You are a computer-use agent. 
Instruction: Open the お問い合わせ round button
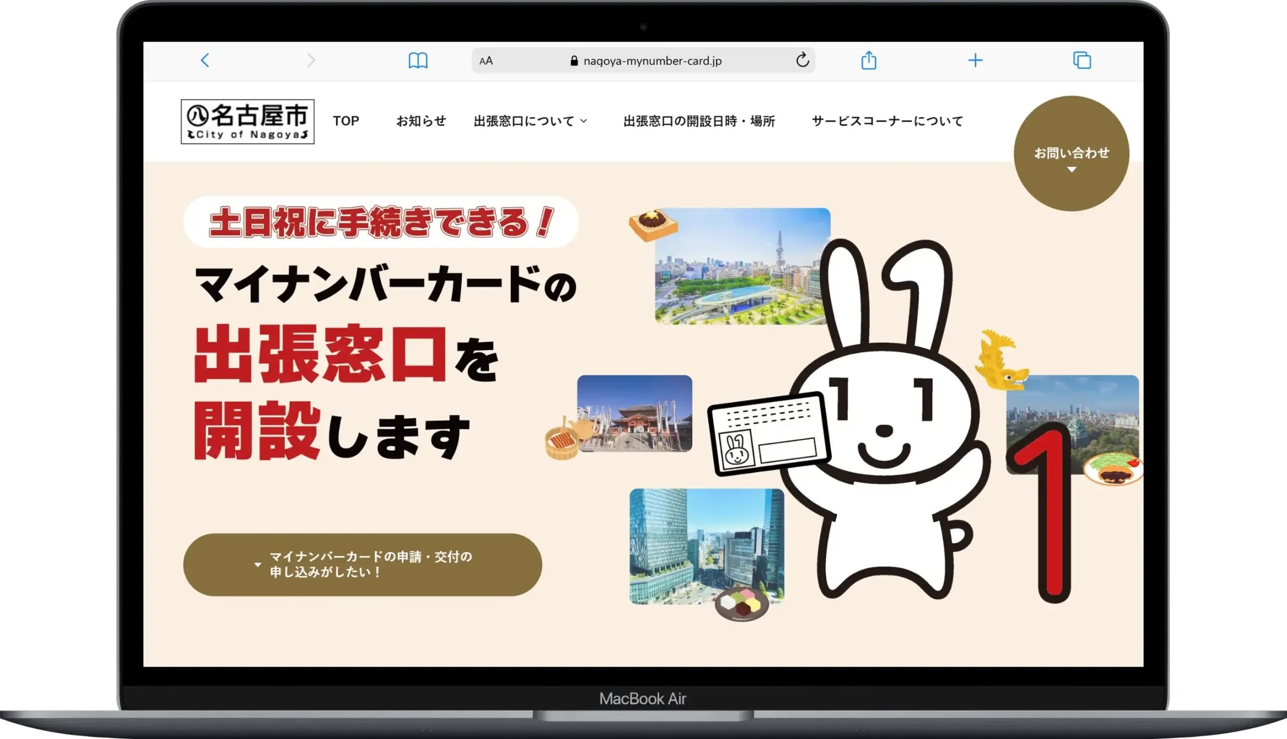point(1071,153)
